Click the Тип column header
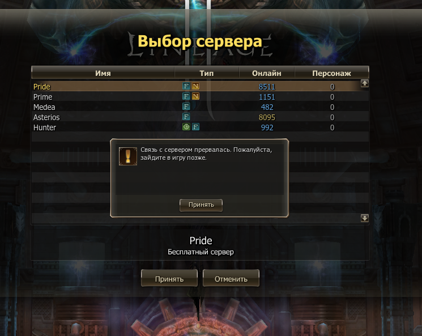This screenshot has height=336, width=422. pyautogui.click(x=207, y=73)
